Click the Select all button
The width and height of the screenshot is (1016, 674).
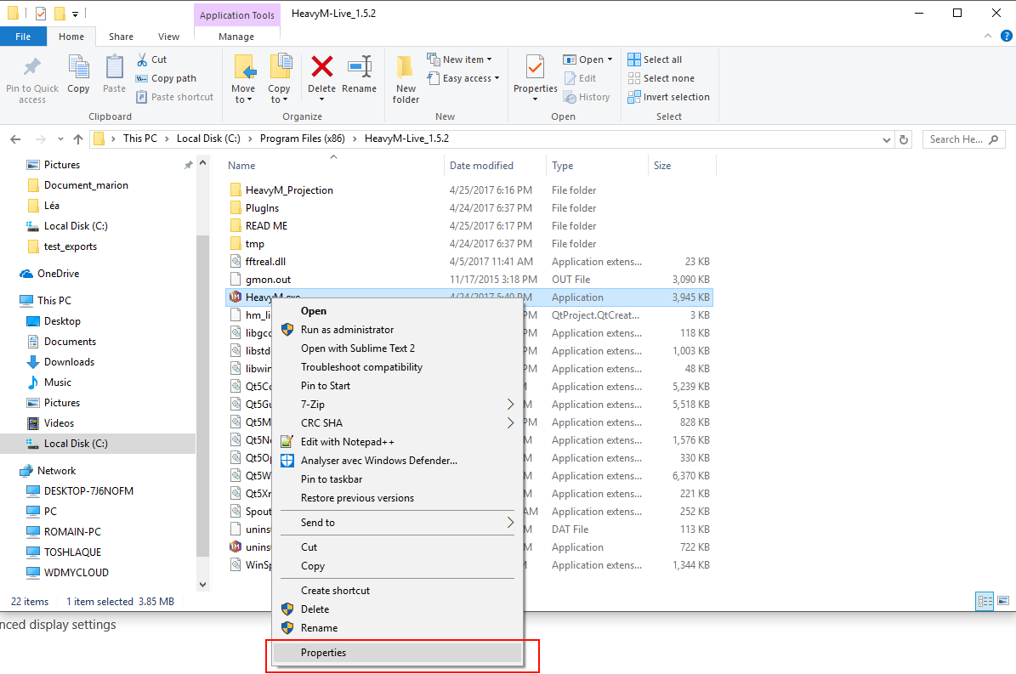point(655,59)
